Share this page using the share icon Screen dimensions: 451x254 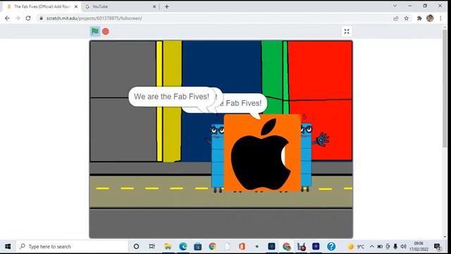pyautogui.click(x=396, y=18)
